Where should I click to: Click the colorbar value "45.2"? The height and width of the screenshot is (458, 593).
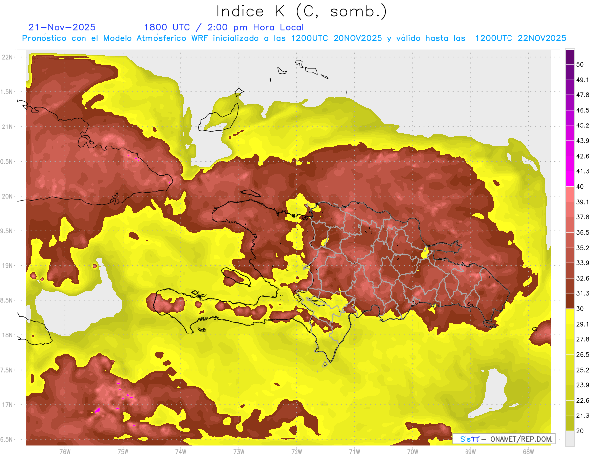point(583,125)
